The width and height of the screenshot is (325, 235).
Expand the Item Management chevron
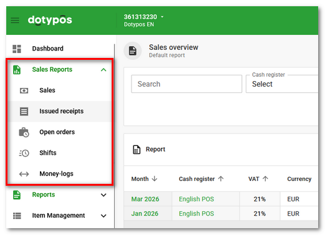point(104,216)
